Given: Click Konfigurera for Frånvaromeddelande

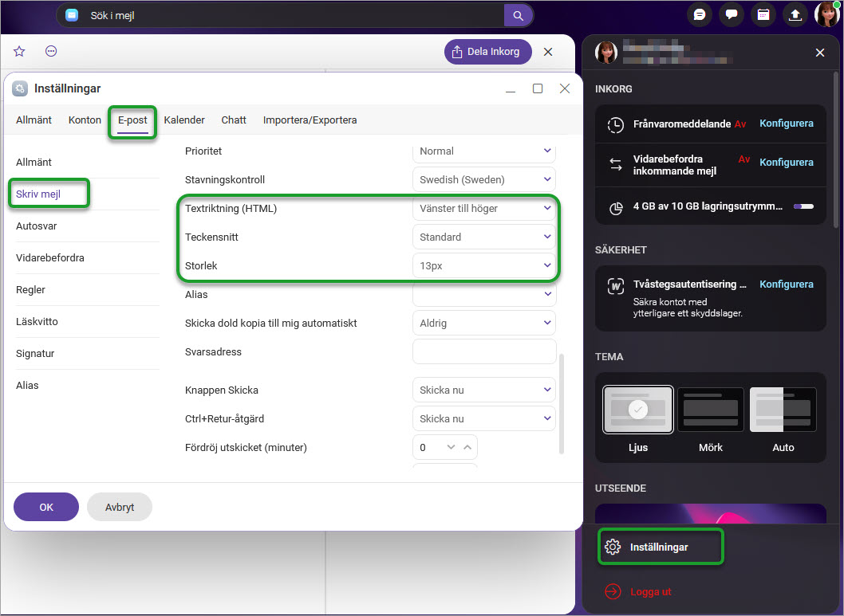Looking at the screenshot, I should click(x=786, y=124).
